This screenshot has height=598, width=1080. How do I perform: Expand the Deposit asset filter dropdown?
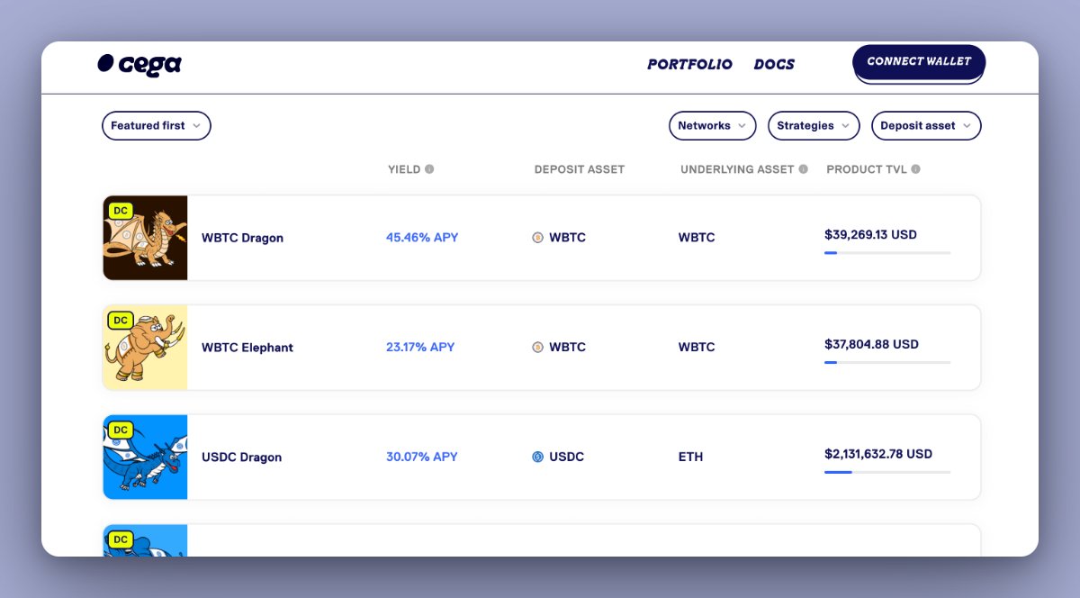[926, 126]
